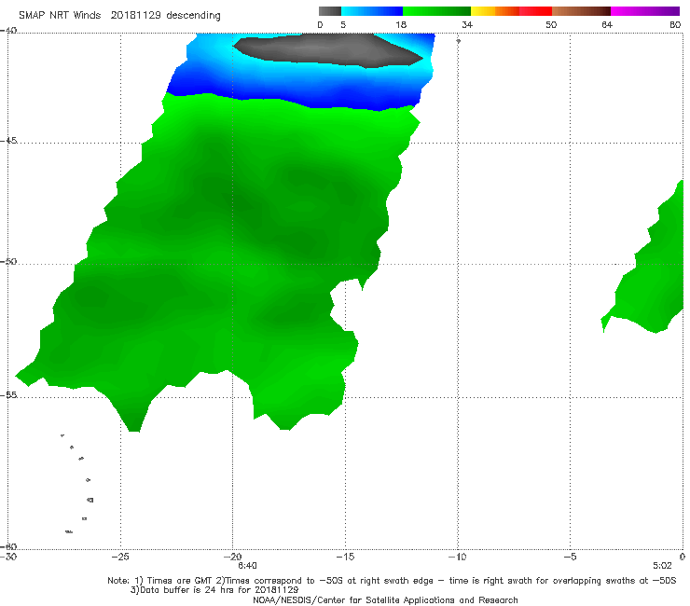Click the colorbar label "34"
The image size is (690, 606).
pos(467,25)
